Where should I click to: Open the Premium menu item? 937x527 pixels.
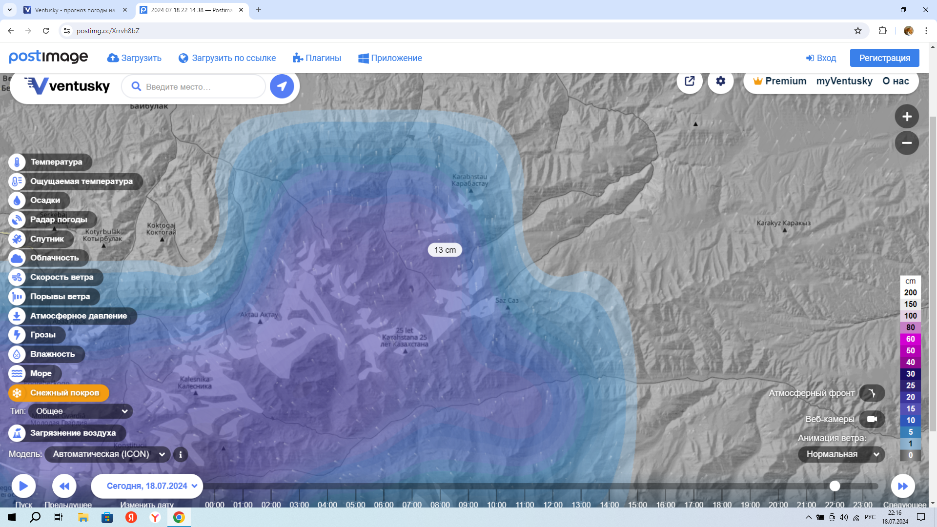779,81
